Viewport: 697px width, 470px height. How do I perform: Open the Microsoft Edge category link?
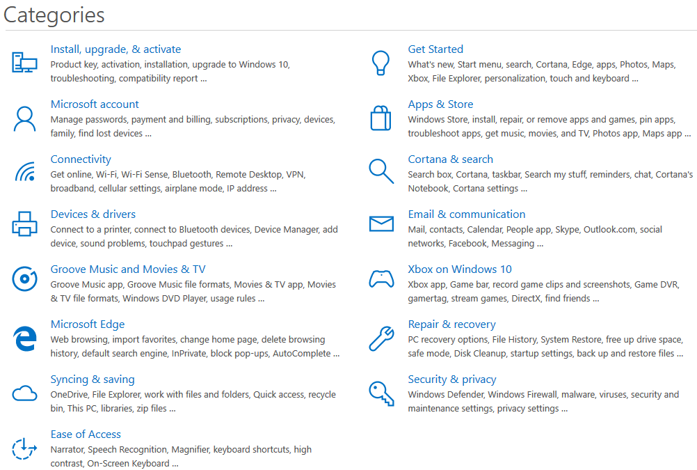(88, 324)
